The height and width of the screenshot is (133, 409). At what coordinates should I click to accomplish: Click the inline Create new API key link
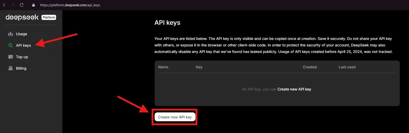294,89
